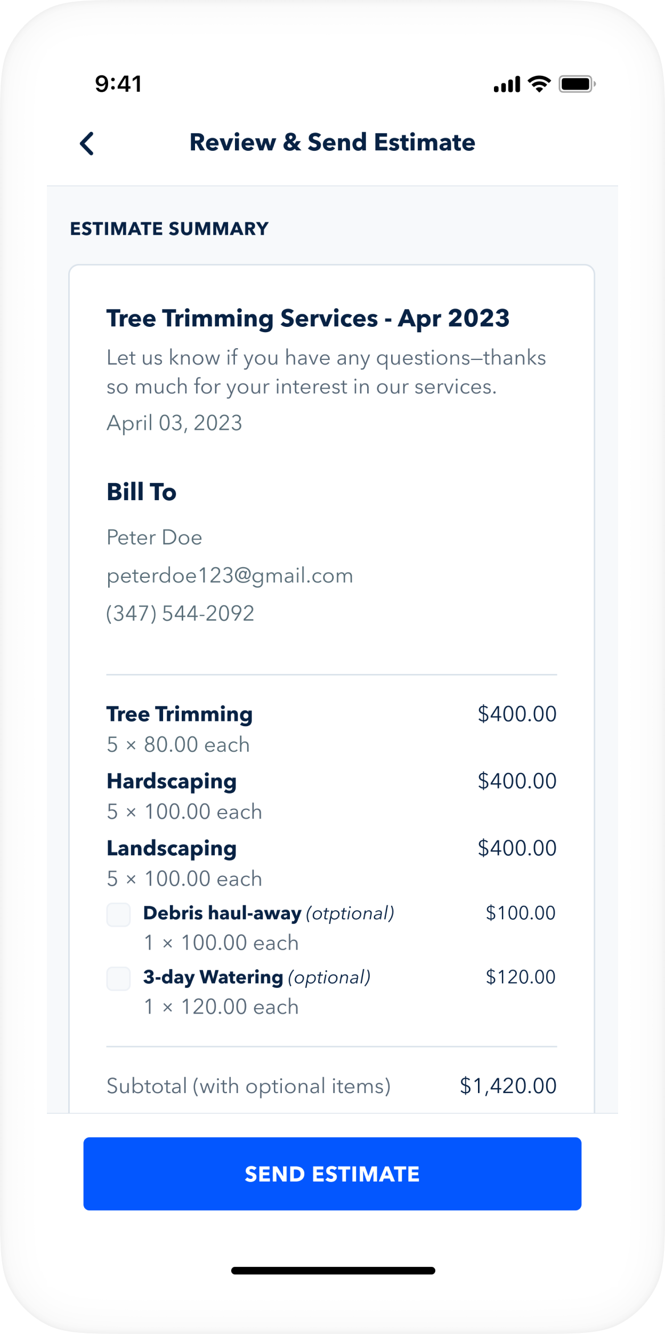Select the Hardscaping line item

(172, 782)
